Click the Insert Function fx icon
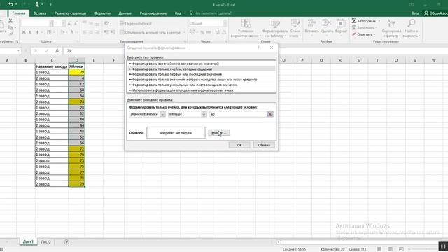 [57, 50]
